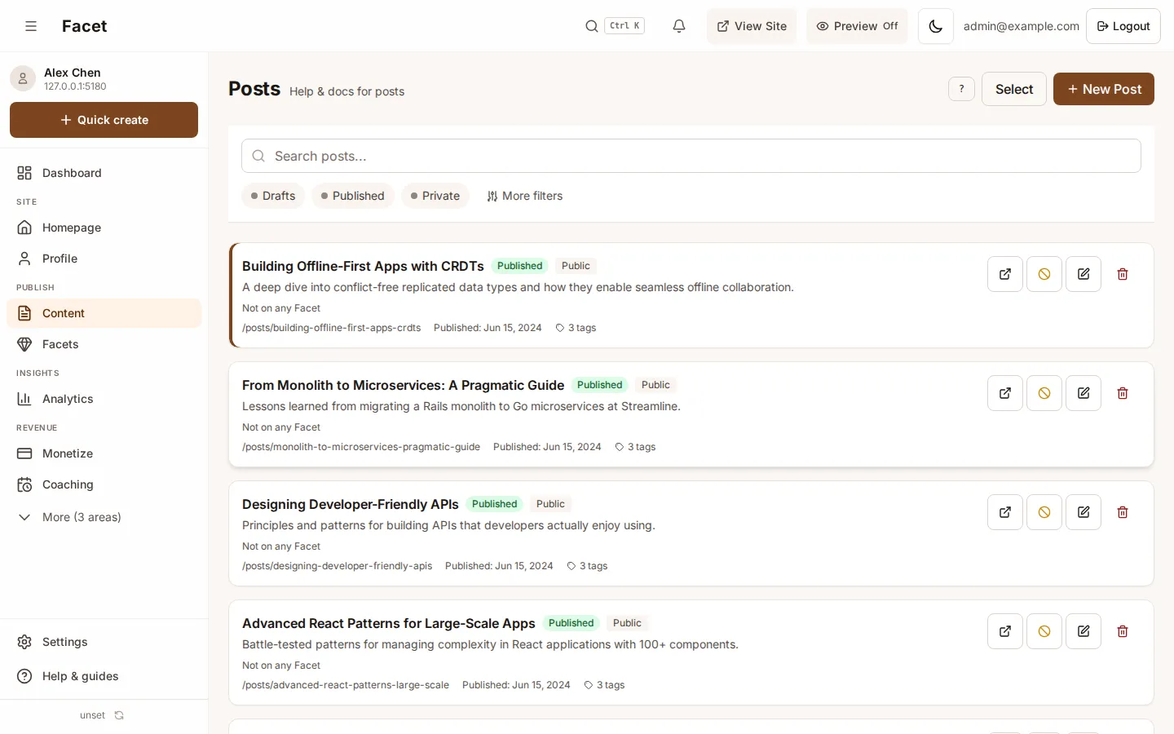Unpublish the Monolith to Microservices post
Viewport: 1174px width, 734px height.
click(x=1044, y=393)
